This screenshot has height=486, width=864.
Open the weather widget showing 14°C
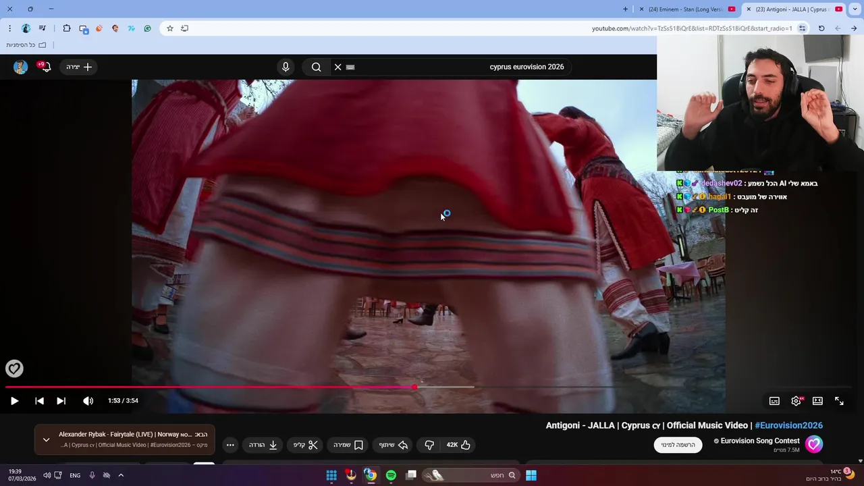(x=830, y=475)
